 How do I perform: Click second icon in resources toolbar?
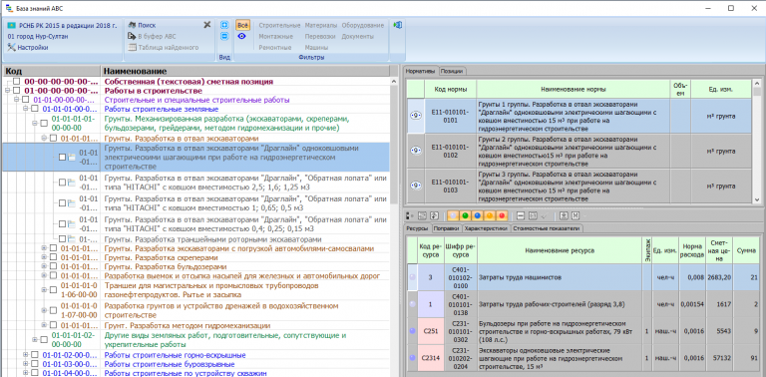click(x=422, y=215)
